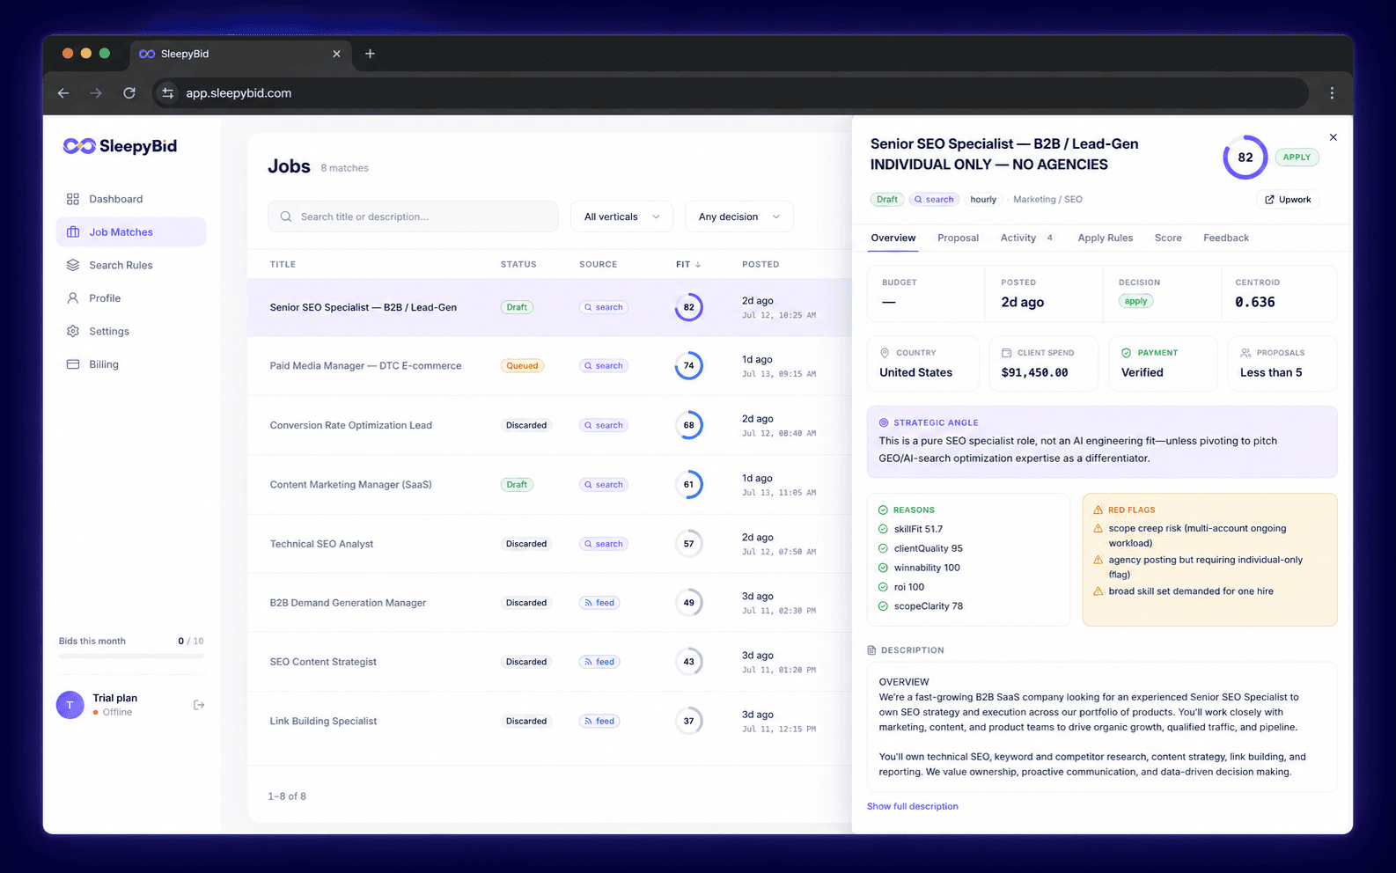
Task: Open Settings from the sidebar
Action: pyautogui.click(x=131, y=331)
